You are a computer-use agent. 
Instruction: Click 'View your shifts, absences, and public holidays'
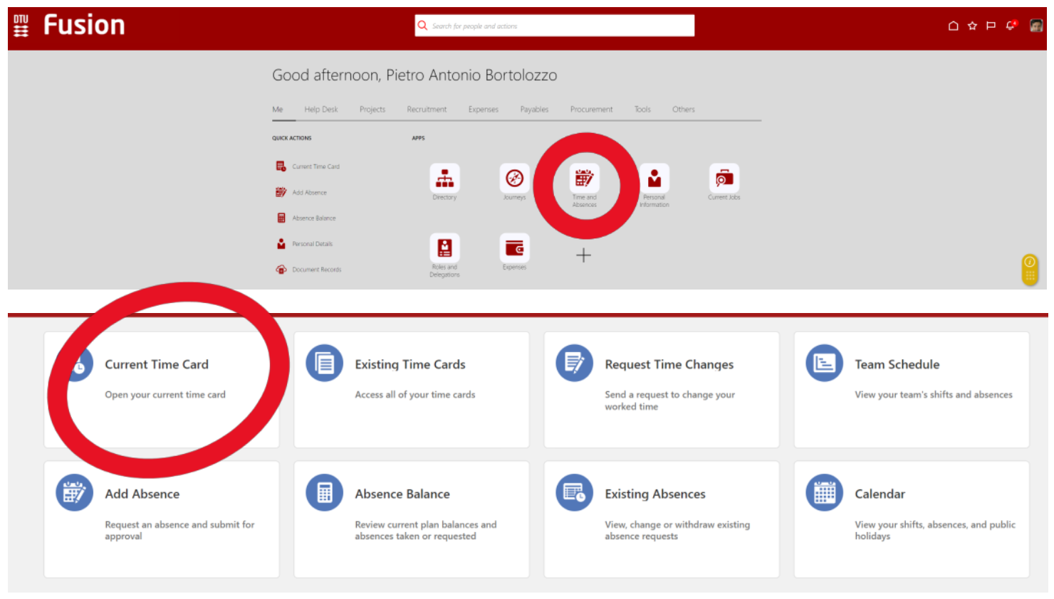tap(935, 530)
